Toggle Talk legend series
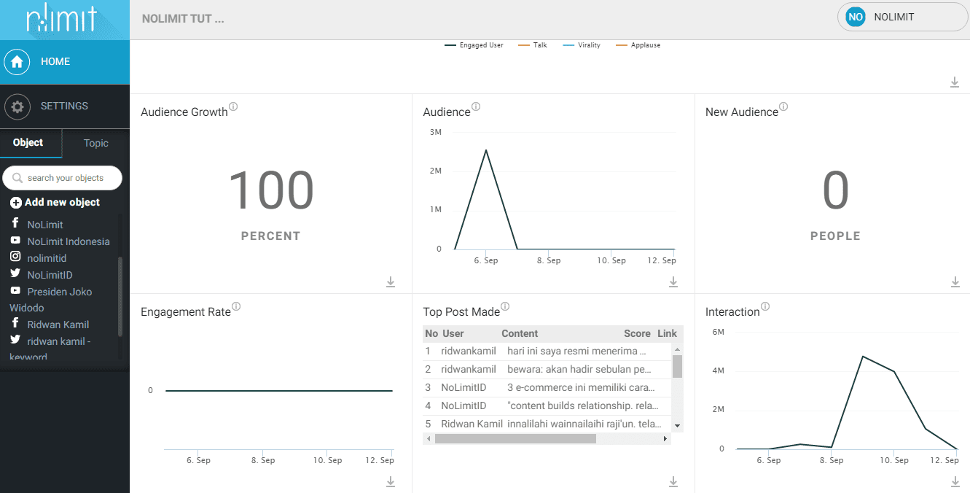 pyautogui.click(x=533, y=45)
